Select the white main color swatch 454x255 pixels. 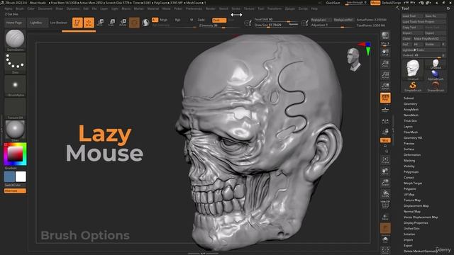[x=21, y=176]
